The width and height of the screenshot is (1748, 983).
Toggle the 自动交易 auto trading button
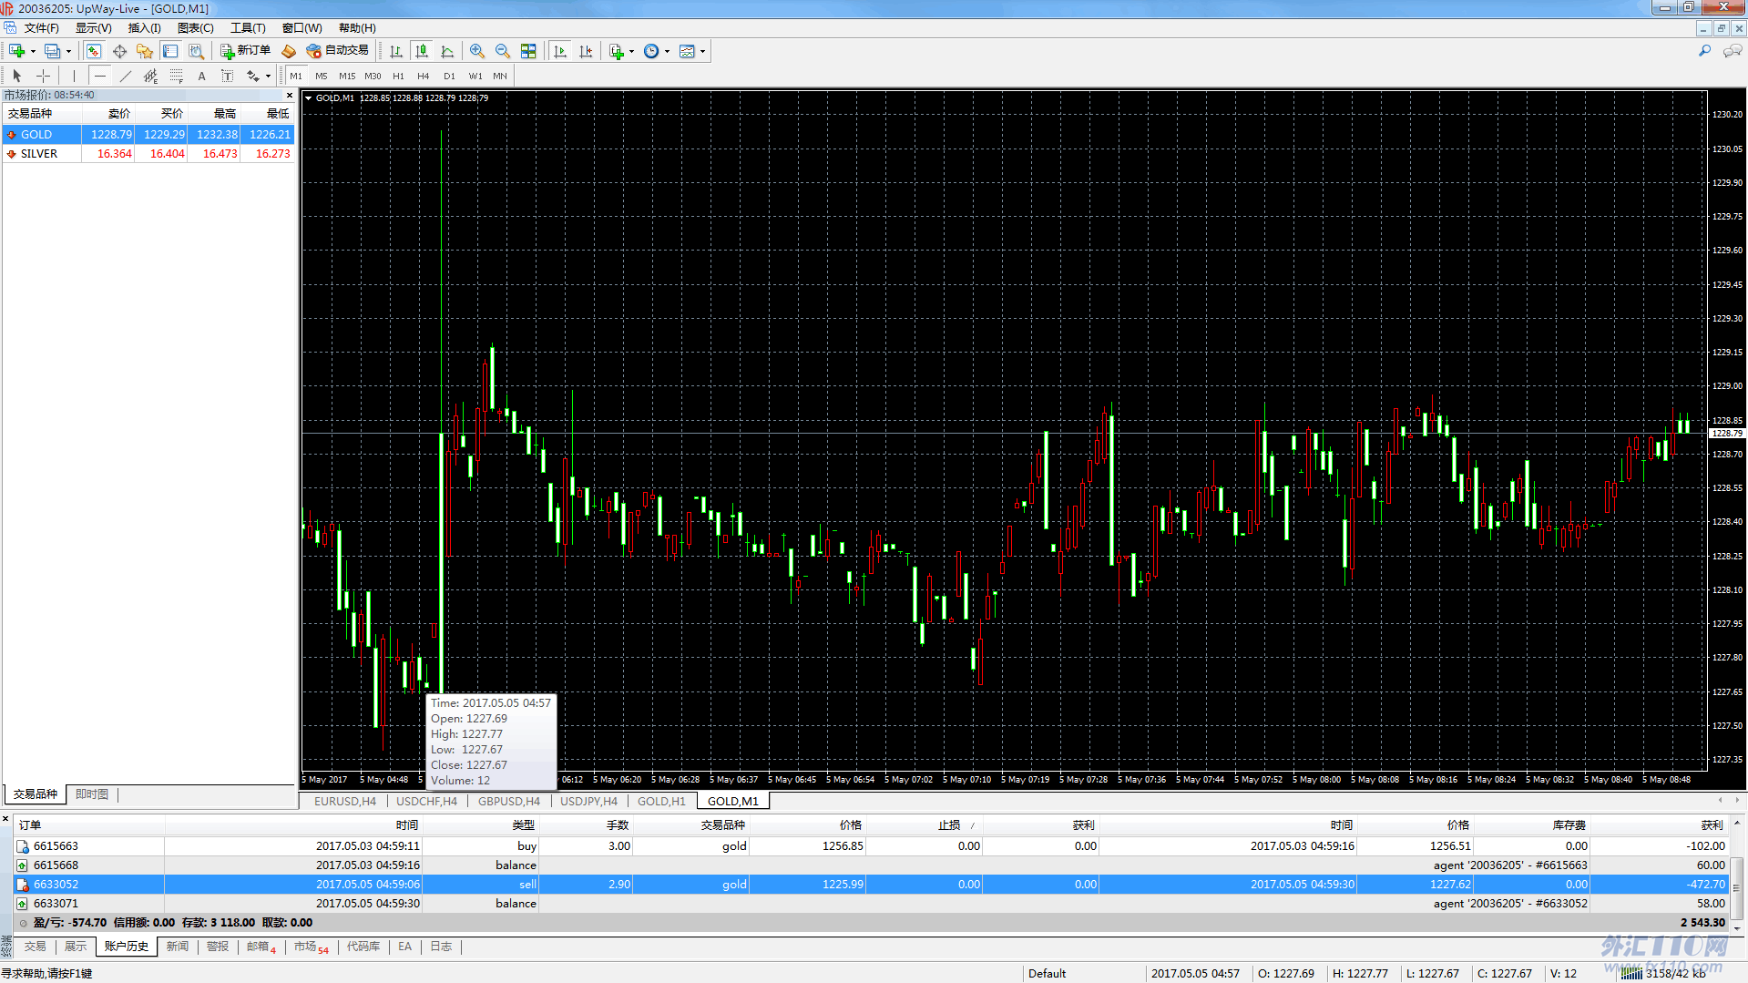coord(338,51)
